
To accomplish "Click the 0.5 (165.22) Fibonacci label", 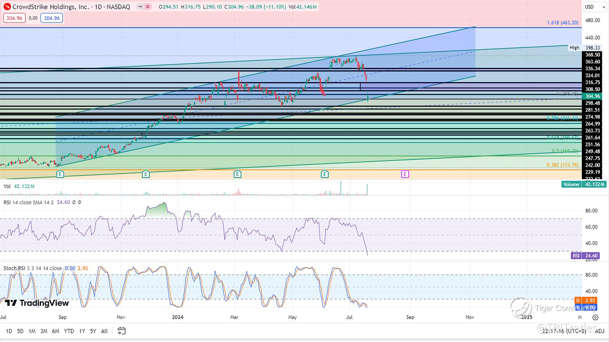I will coord(565,151).
